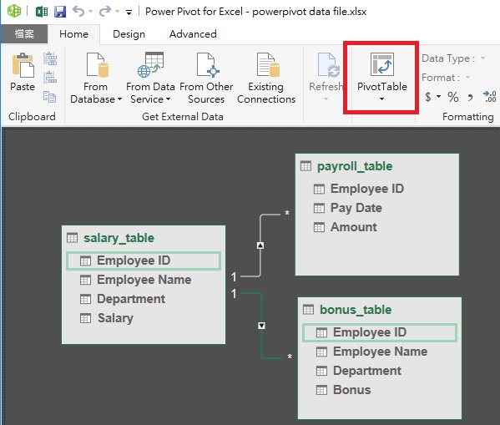
Task: Undo the last action
Action: click(x=78, y=12)
